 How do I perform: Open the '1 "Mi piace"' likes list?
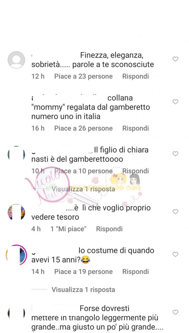[69, 229]
